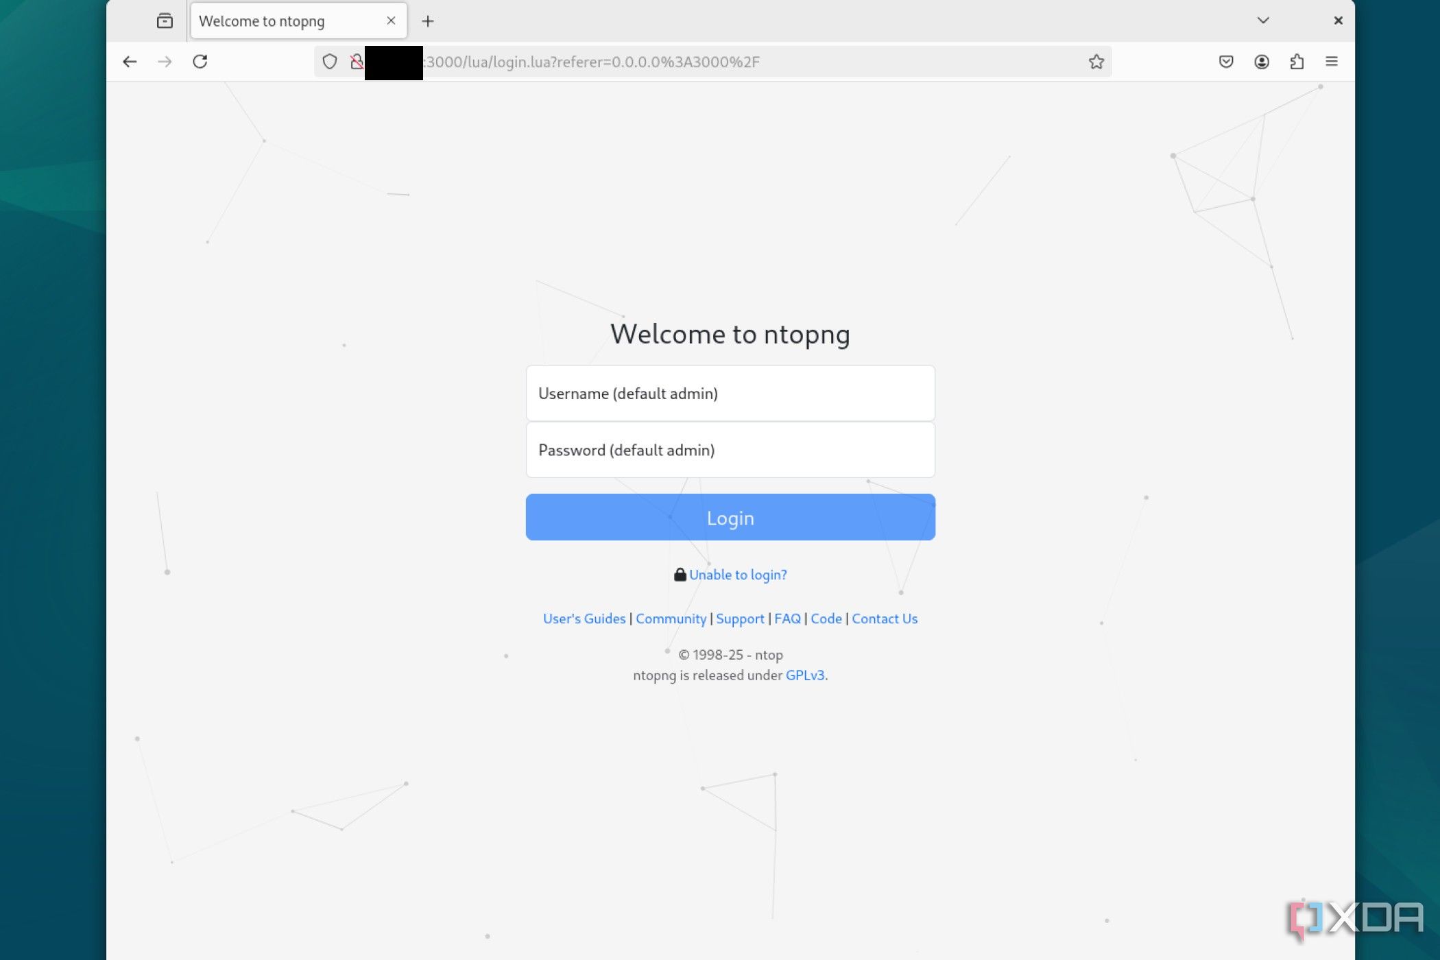The width and height of the screenshot is (1440, 960).
Task: Click the Pocket save icon in toolbar
Action: click(1226, 61)
